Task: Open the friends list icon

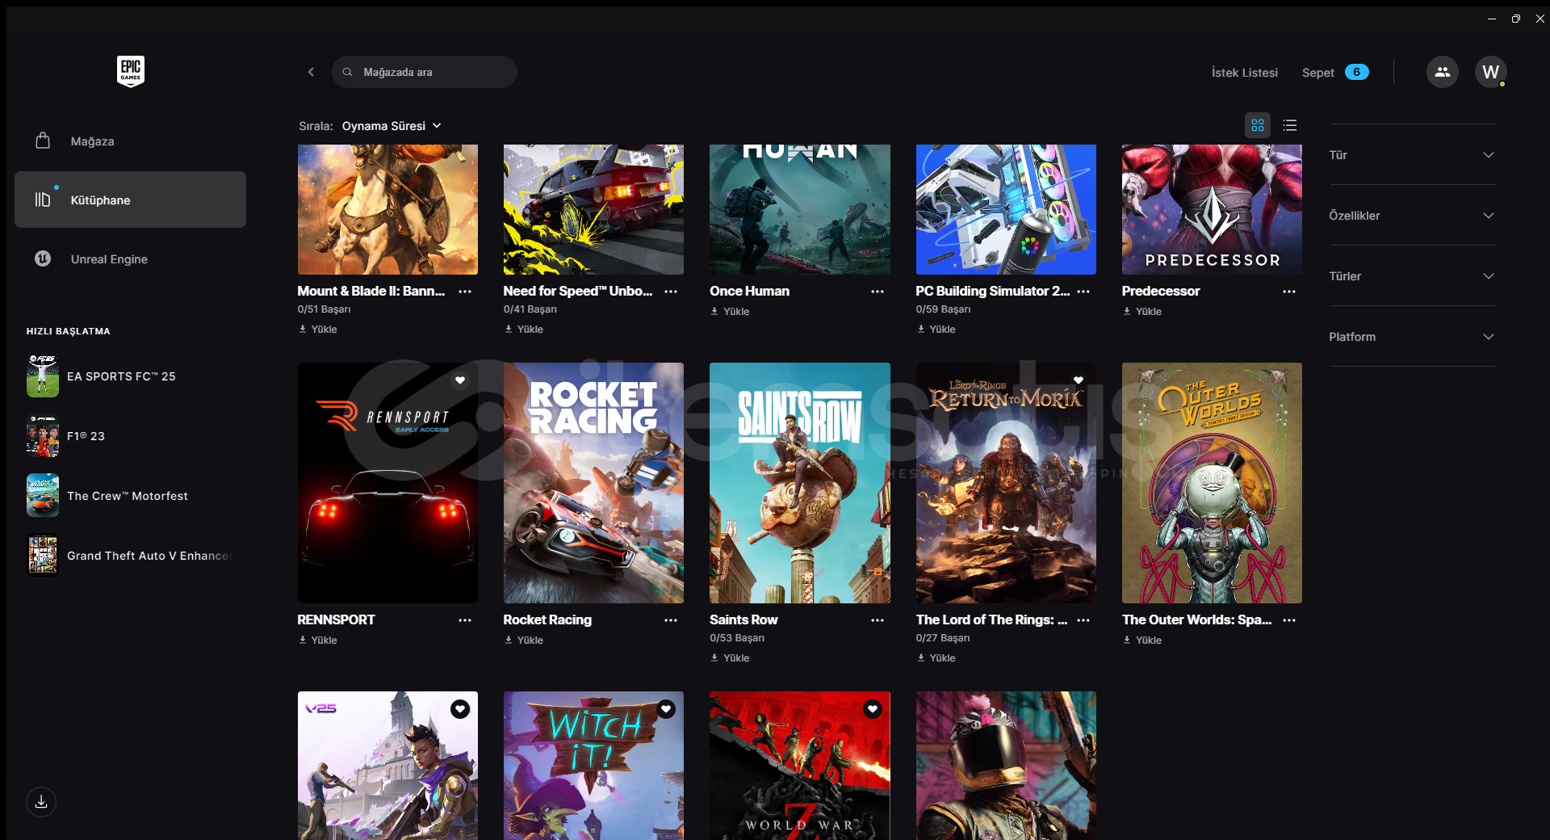Action: point(1442,72)
